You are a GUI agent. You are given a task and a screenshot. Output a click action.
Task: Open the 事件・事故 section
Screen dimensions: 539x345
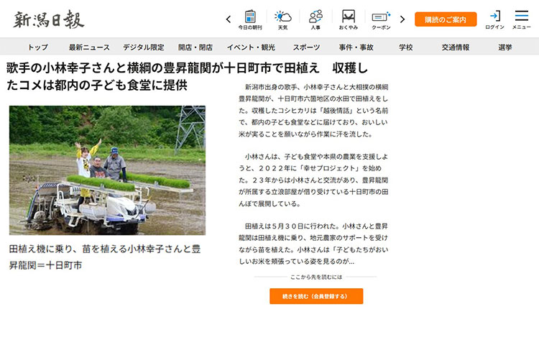[356, 47]
